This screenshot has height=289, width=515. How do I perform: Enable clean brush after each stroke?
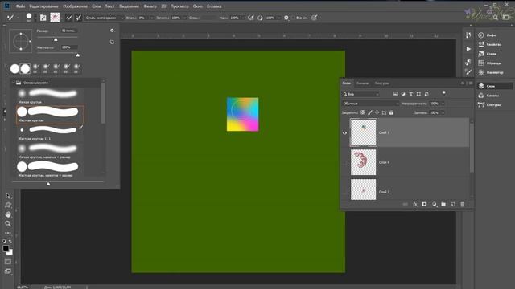[x=78, y=18]
